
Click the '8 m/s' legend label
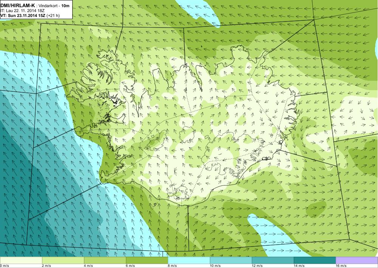[x=172, y=266]
